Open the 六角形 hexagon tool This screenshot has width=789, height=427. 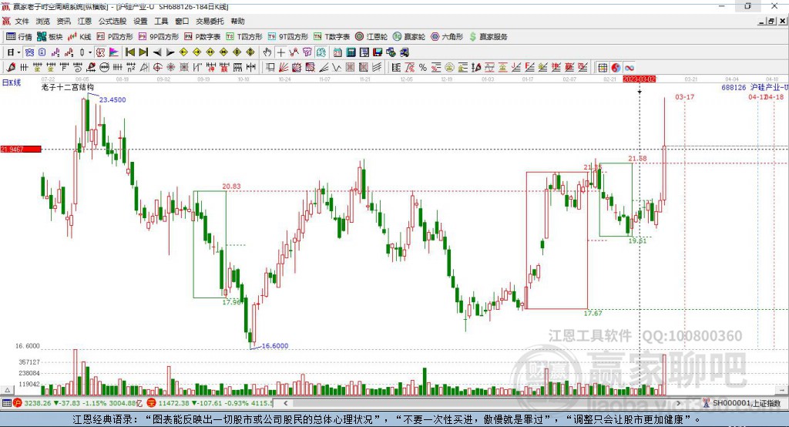(x=447, y=37)
